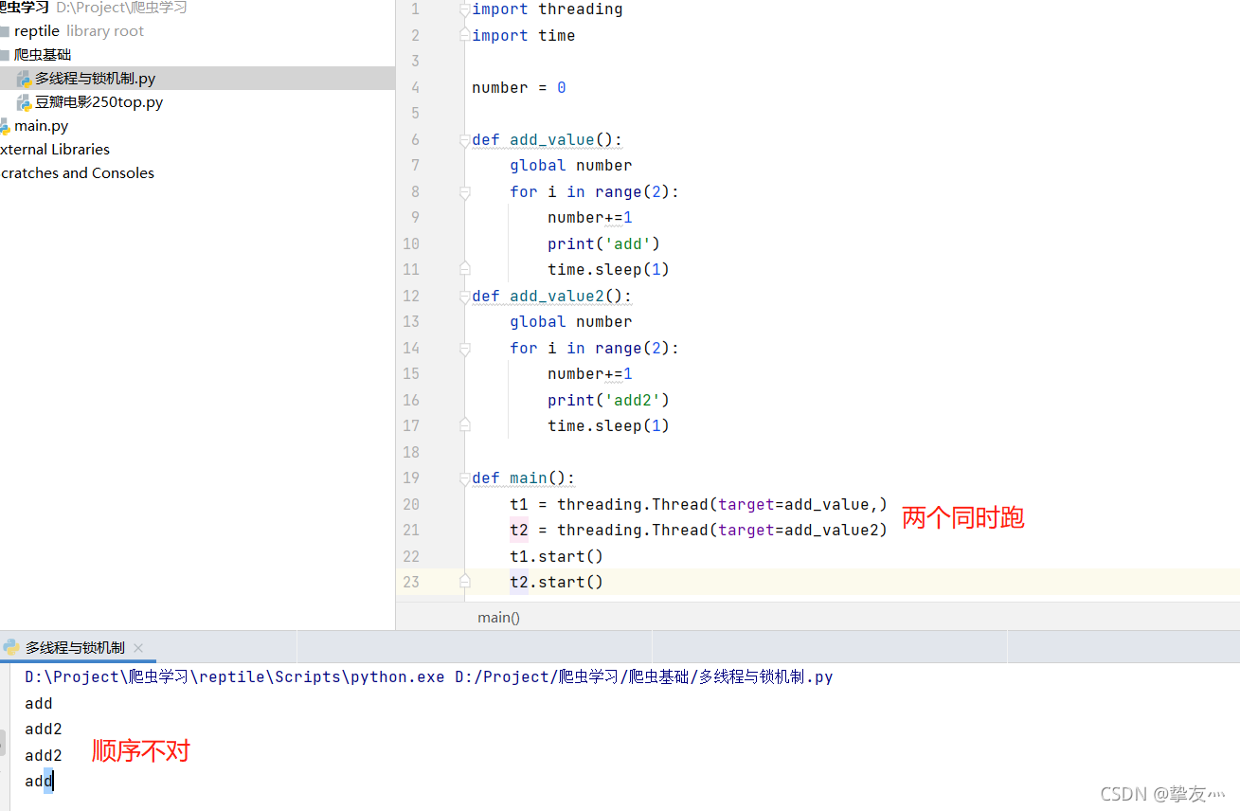
Task: Collapse the add_value2 function fold marker
Action: click(x=464, y=297)
